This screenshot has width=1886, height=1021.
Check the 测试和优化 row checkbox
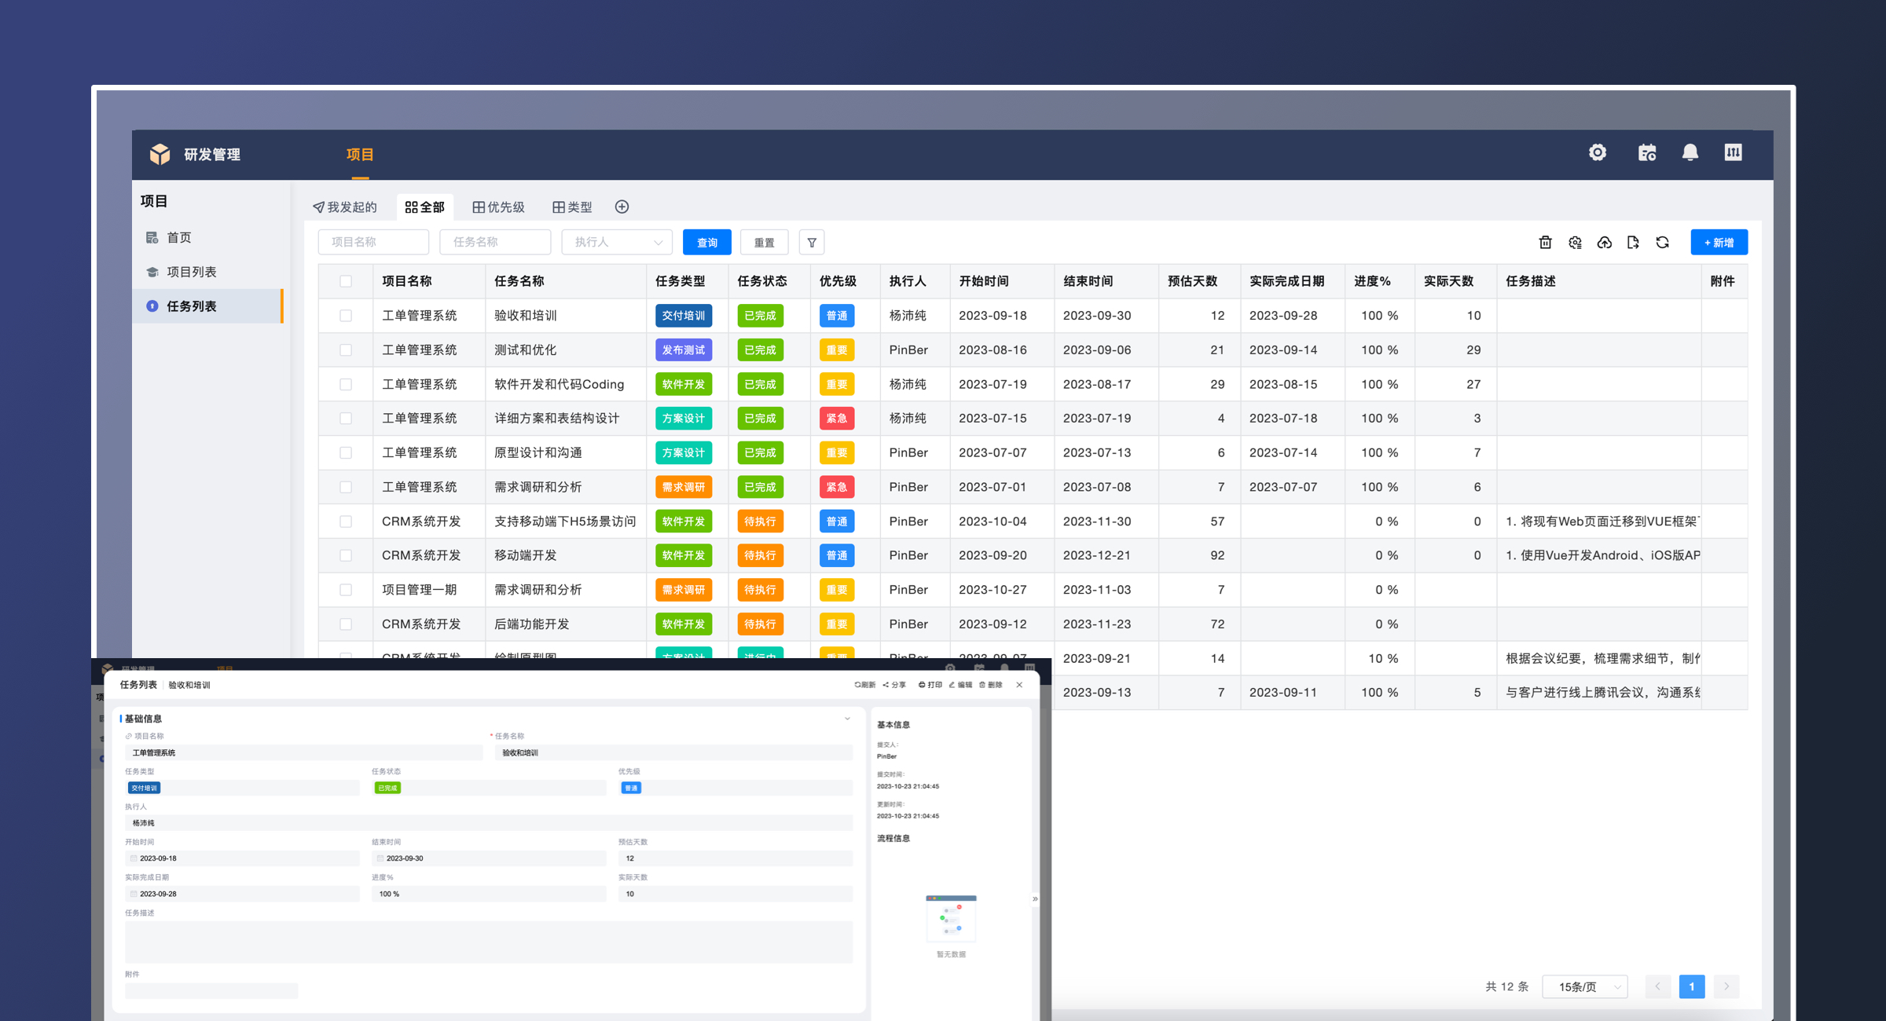(x=346, y=350)
